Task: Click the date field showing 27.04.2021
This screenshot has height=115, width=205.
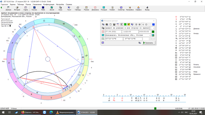Action: click(112, 32)
